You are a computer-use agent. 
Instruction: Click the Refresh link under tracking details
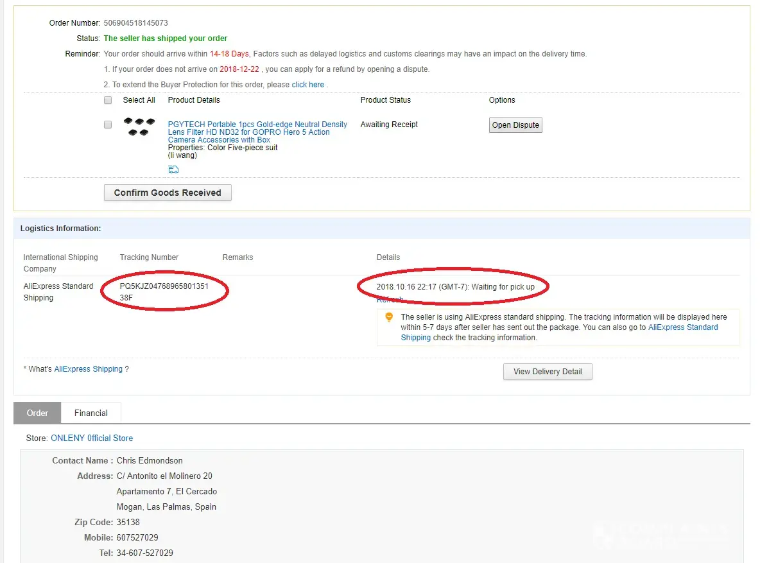pyautogui.click(x=390, y=300)
